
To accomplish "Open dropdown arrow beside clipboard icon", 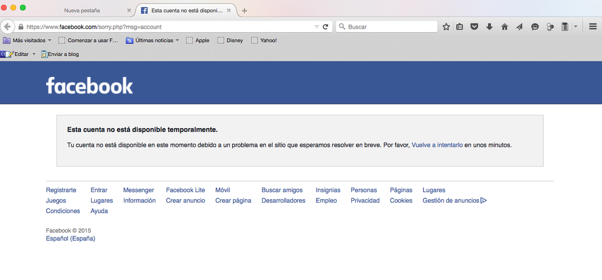I will click(x=575, y=27).
